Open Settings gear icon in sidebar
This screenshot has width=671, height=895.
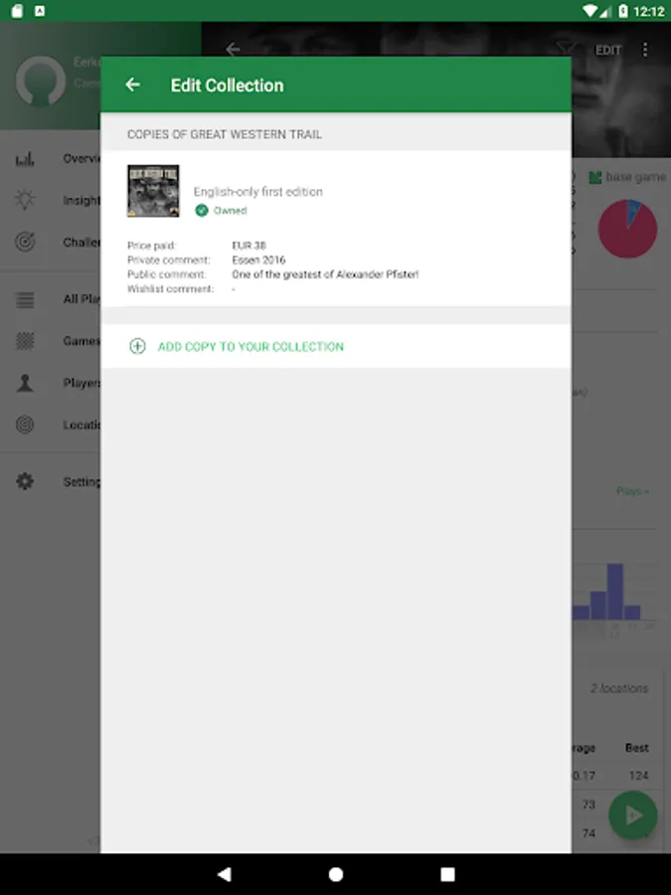[x=25, y=481]
